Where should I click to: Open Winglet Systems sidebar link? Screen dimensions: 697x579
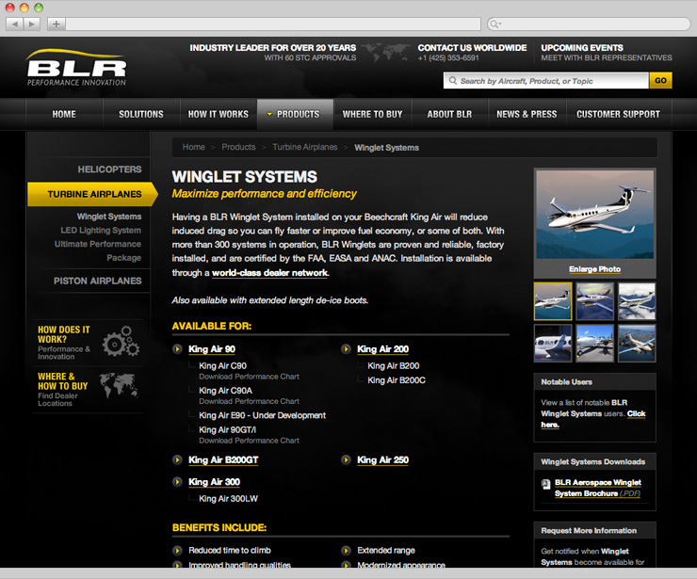point(109,217)
